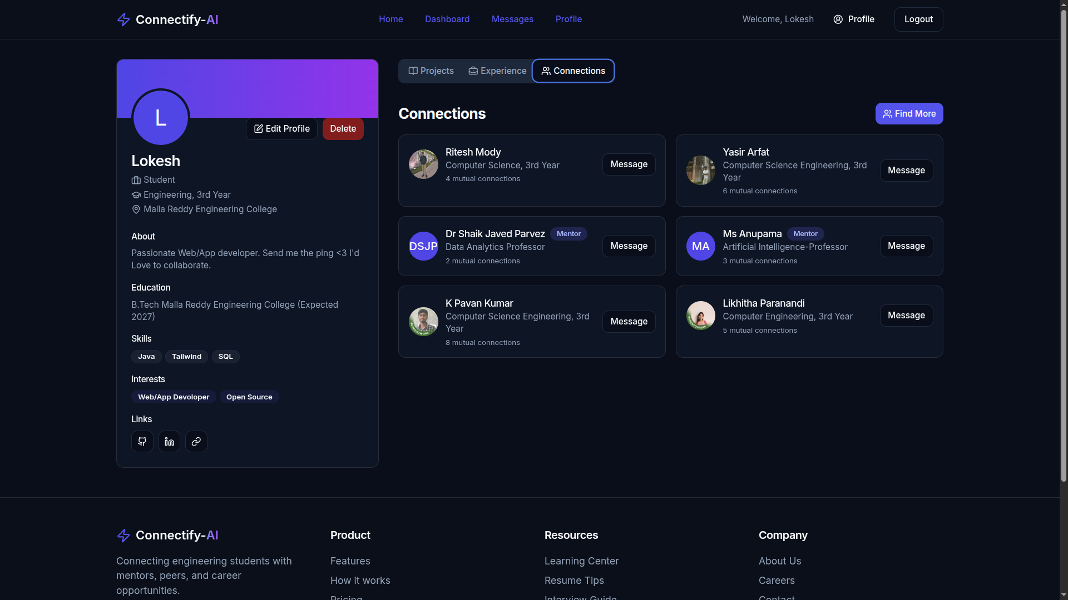Message Ms Anupama the AI professor

coord(906,246)
